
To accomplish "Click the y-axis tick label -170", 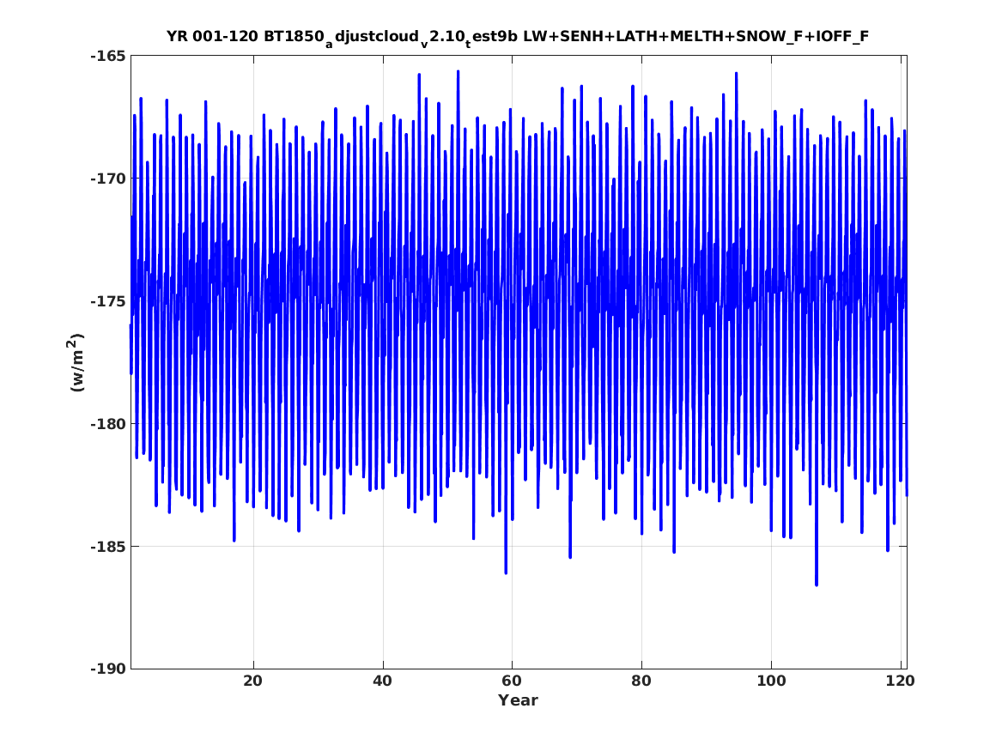I will [109, 179].
